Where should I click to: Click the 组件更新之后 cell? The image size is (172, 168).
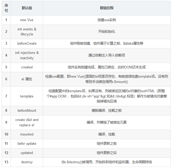coord(107,153)
